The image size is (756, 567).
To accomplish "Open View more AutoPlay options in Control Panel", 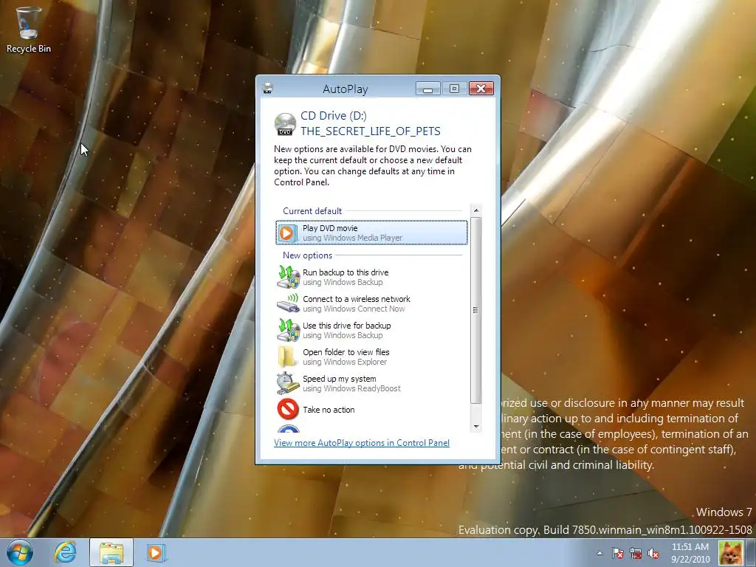I will [x=362, y=443].
